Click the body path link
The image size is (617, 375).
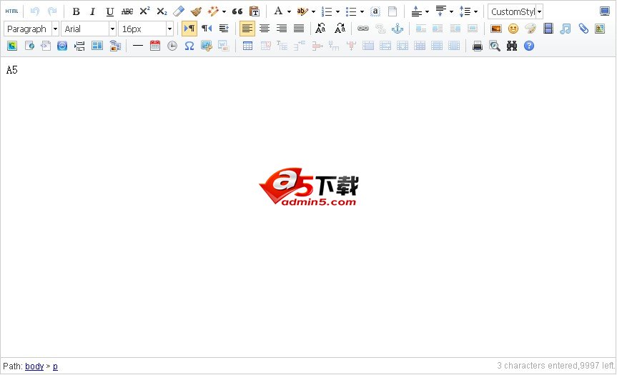tap(34, 366)
